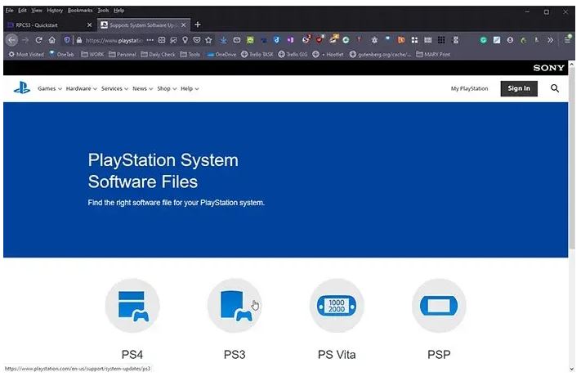Open the Most Visited bookmark

pos(26,54)
